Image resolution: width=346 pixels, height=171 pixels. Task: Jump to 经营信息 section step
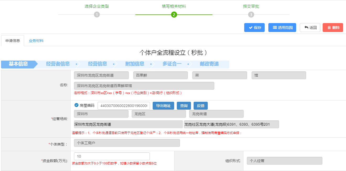pos(97,64)
